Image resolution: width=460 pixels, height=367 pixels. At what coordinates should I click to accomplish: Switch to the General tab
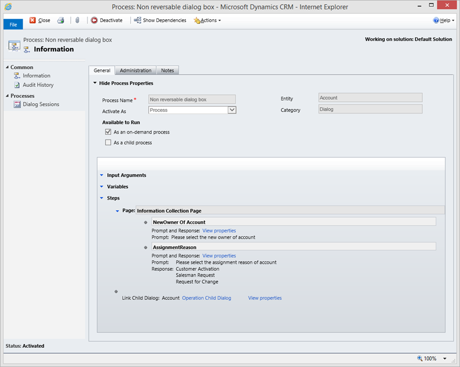coord(102,71)
